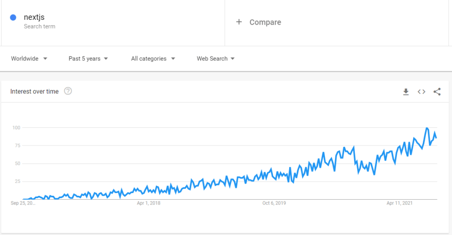This screenshot has height=235, width=452.
Task: Click the 100 value on y-axis
Action: [x=16, y=127]
